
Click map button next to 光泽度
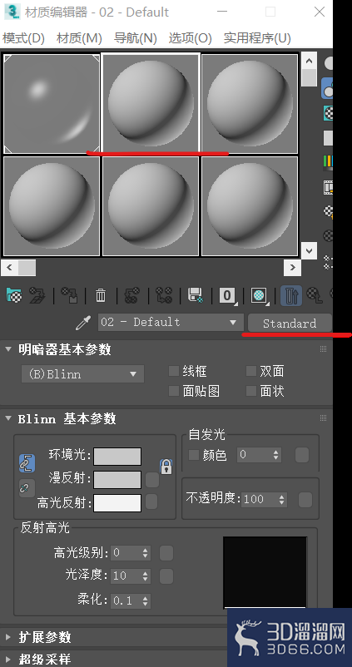[166, 576]
